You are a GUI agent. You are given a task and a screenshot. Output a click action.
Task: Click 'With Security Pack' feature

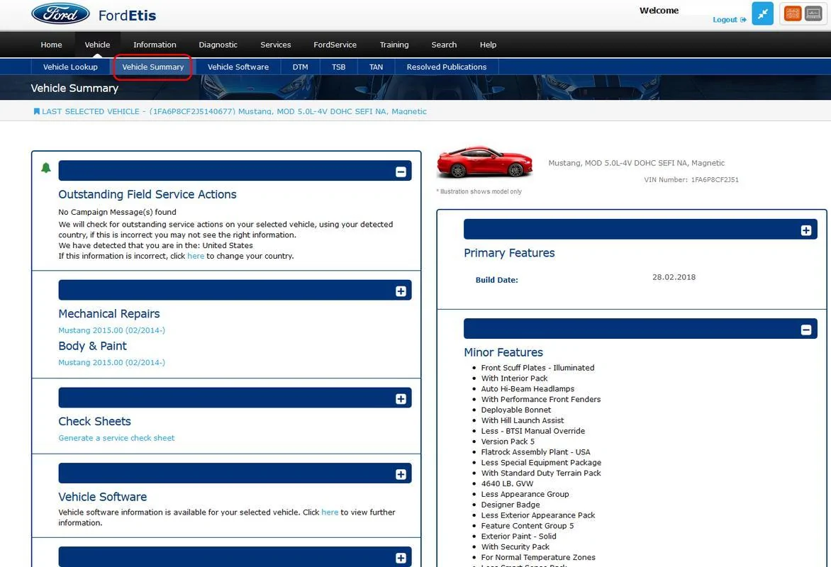(x=515, y=547)
